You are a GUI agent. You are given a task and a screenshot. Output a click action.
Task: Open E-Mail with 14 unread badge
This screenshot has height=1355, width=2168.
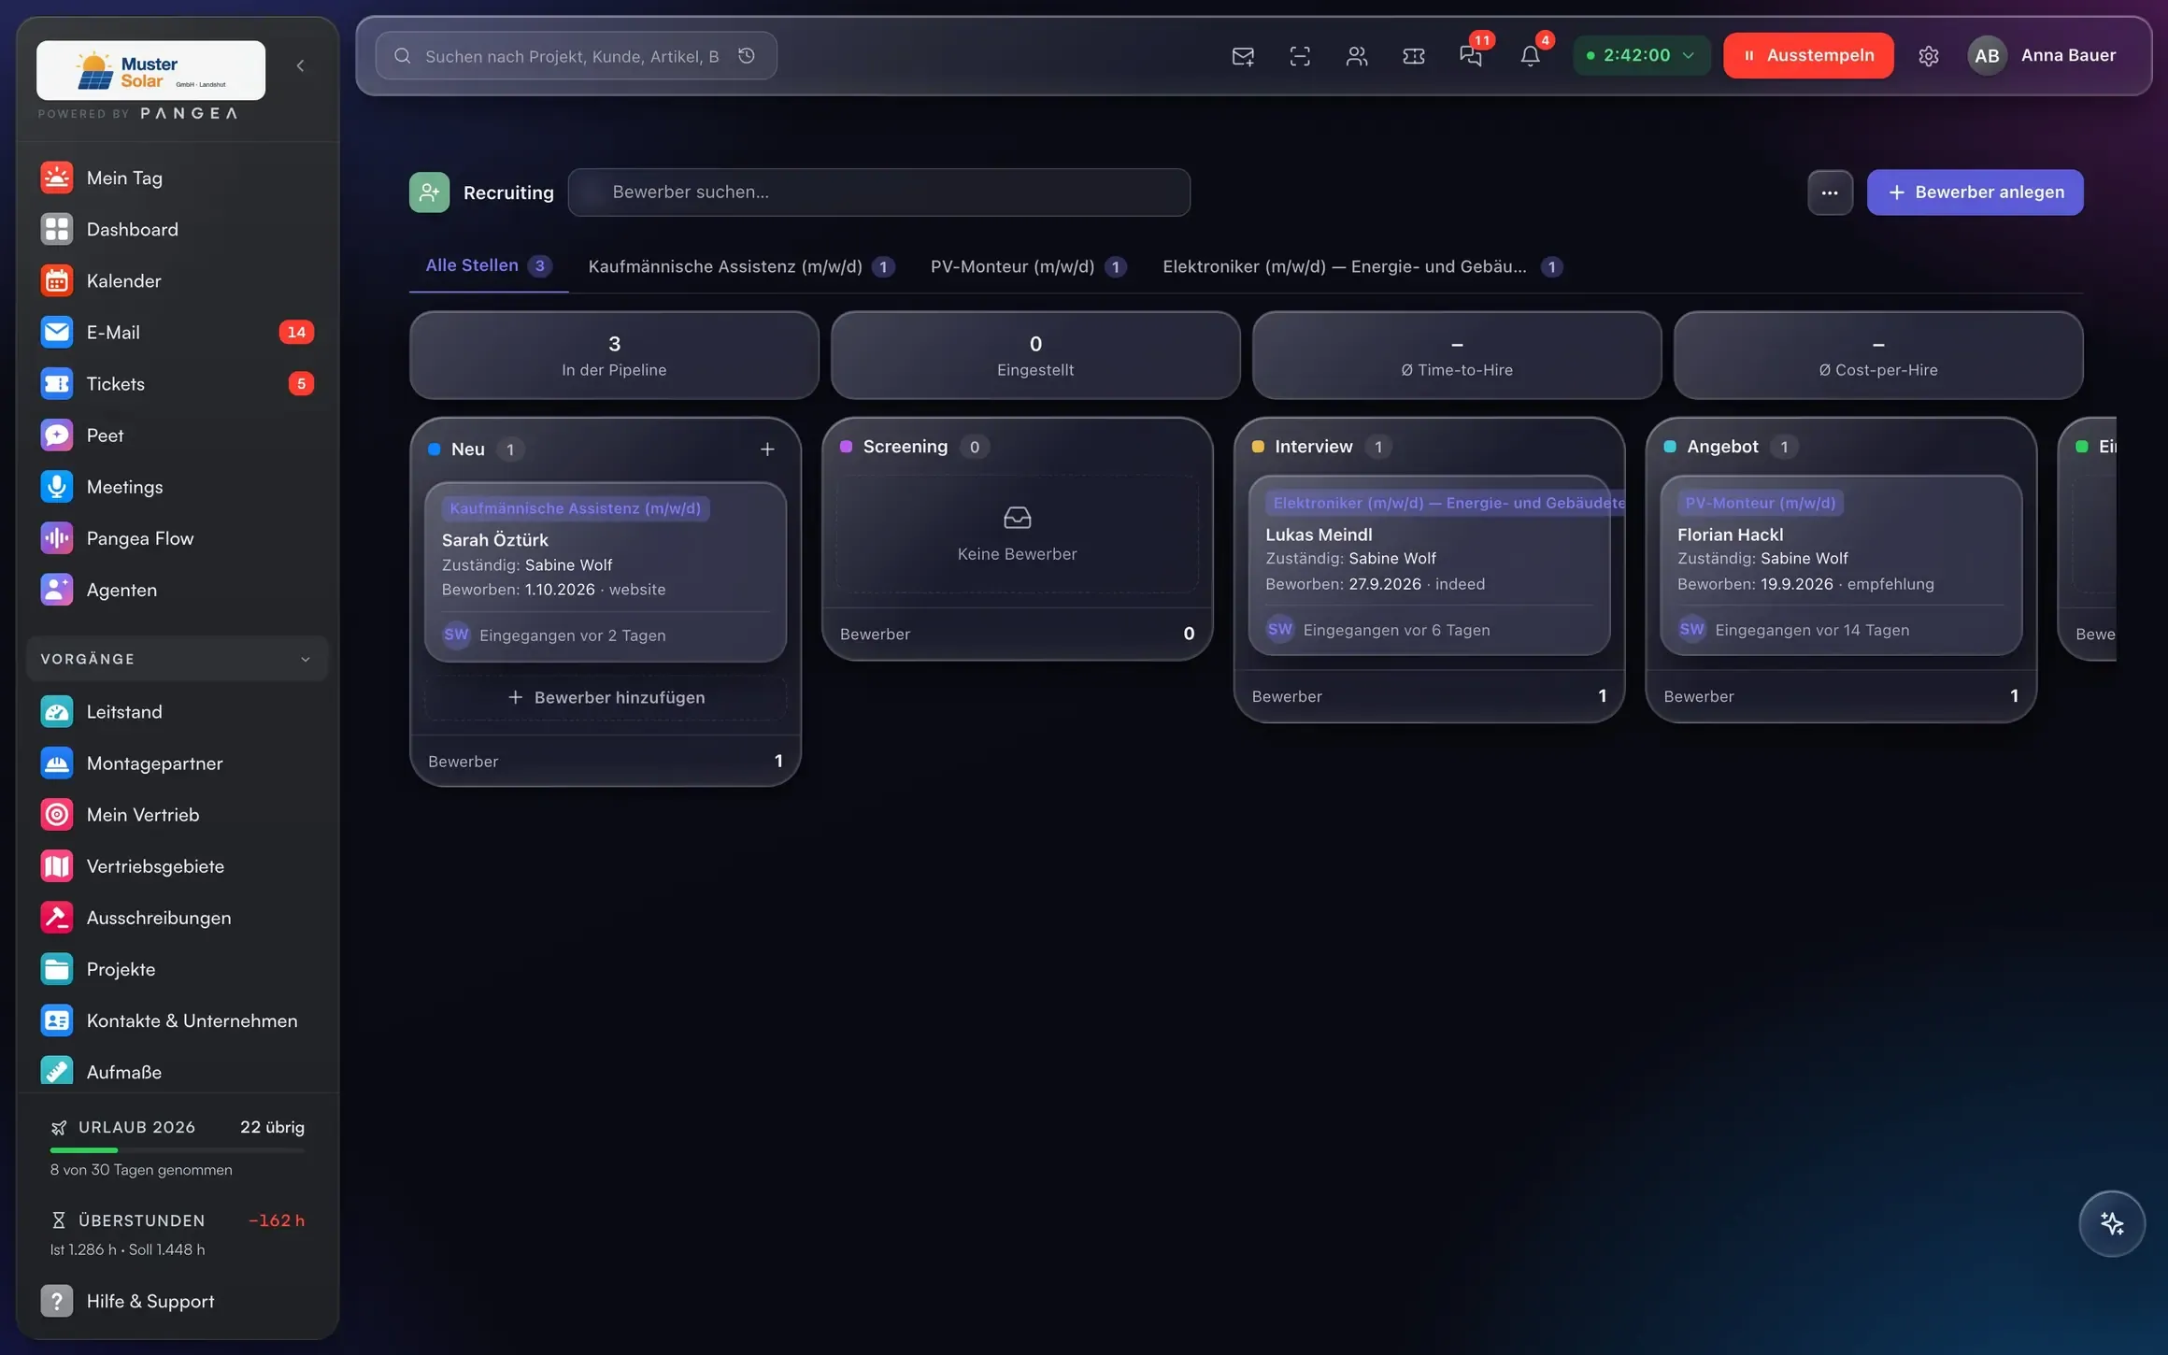coord(178,332)
